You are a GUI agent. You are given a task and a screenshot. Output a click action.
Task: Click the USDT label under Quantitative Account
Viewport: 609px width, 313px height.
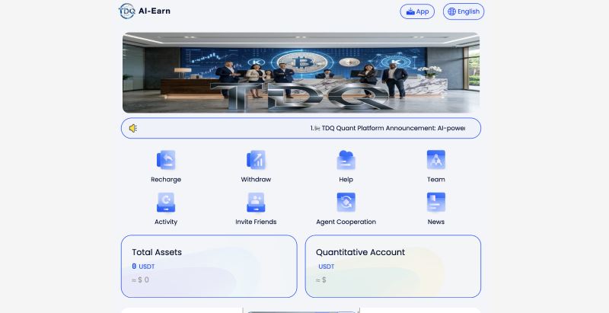327,267
